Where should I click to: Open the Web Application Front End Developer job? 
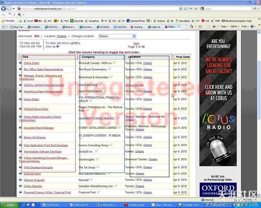[46, 145]
